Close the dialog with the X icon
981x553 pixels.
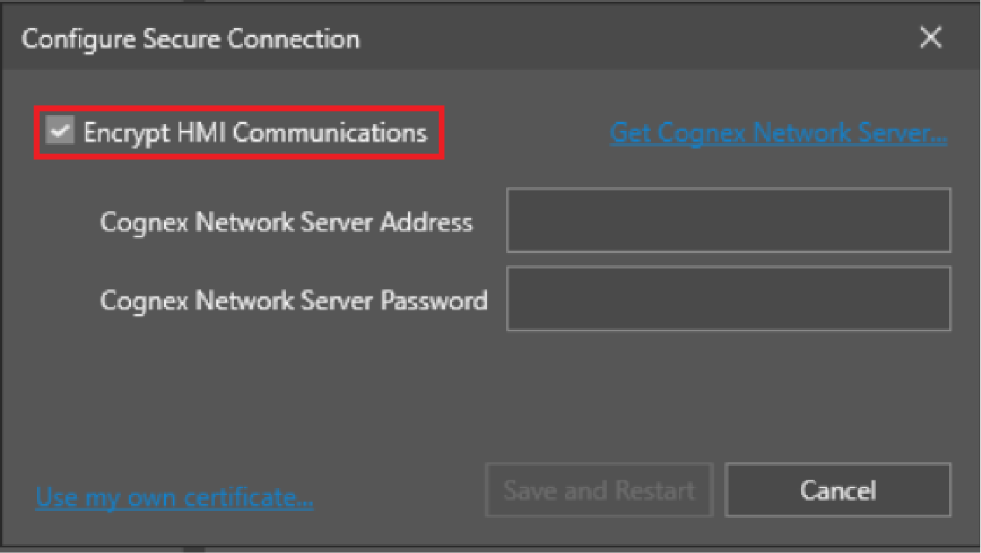click(931, 38)
